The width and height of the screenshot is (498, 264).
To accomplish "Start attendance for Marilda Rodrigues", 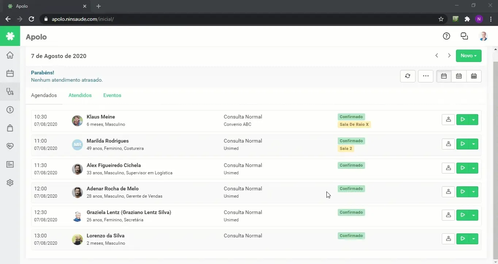I will pyautogui.click(x=463, y=144).
